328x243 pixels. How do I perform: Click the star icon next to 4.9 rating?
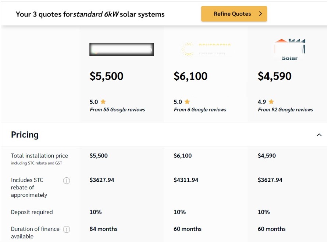pyautogui.click(x=271, y=102)
